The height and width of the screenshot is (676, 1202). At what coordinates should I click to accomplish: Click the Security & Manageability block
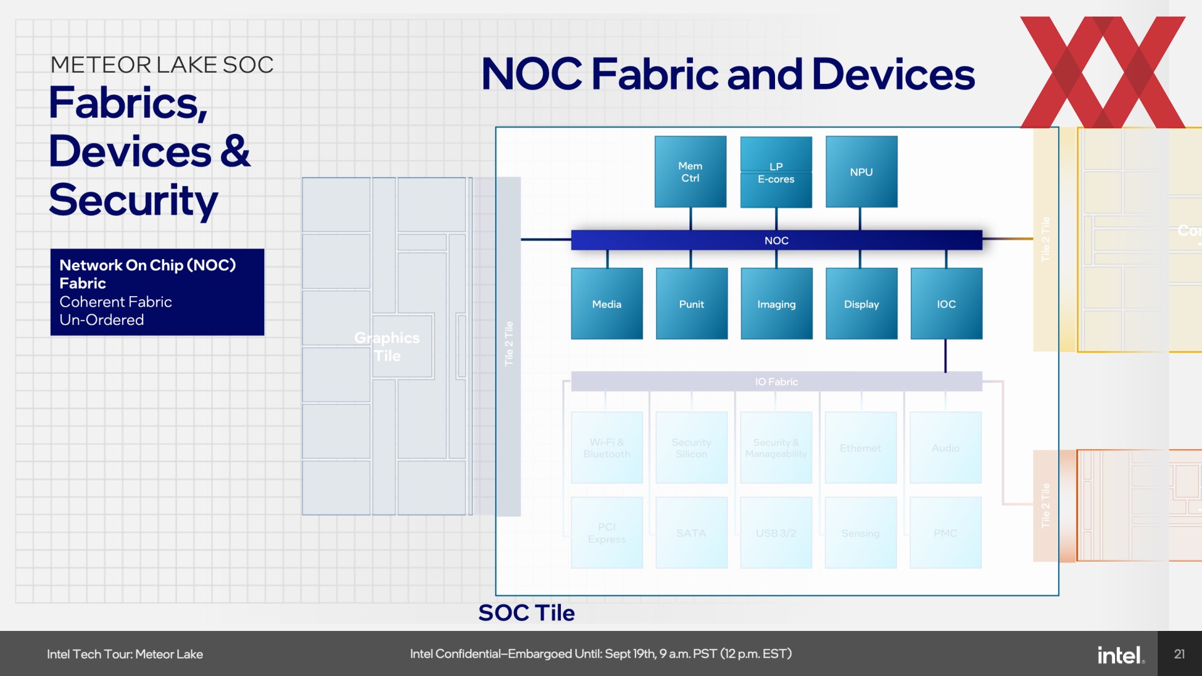click(776, 448)
